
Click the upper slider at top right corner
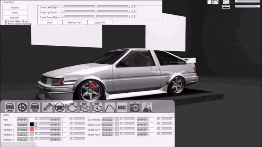click(x=247, y=1)
